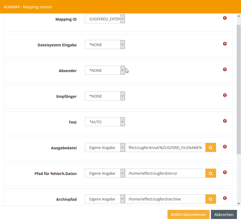Open help icon for Dateisystem Eingabe
Viewport: 241px width, 223px height.
pos(225,44)
